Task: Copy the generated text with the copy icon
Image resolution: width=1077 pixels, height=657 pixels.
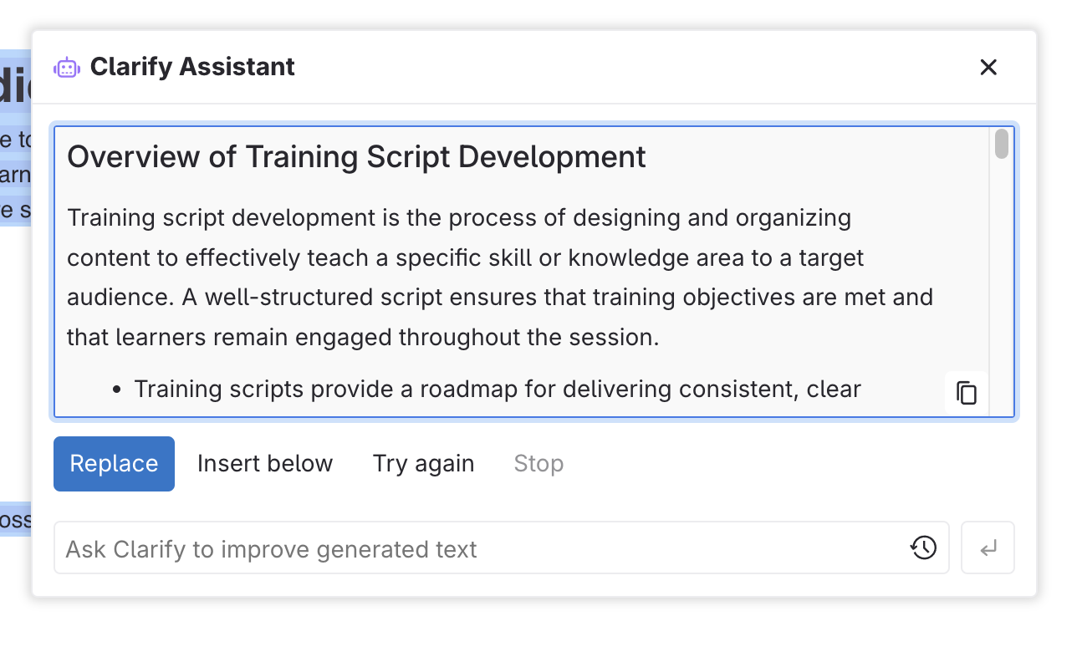Action: pyautogui.click(x=967, y=393)
